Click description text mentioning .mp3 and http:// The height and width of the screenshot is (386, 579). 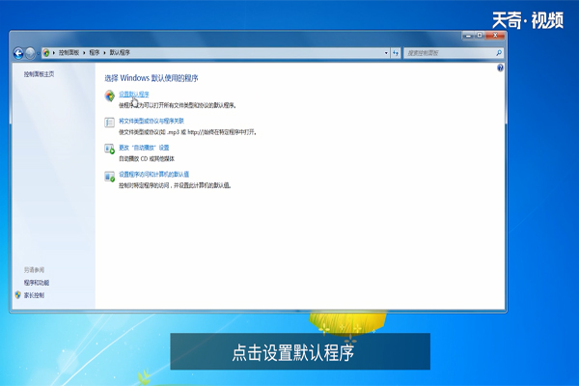pyautogui.click(x=187, y=132)
